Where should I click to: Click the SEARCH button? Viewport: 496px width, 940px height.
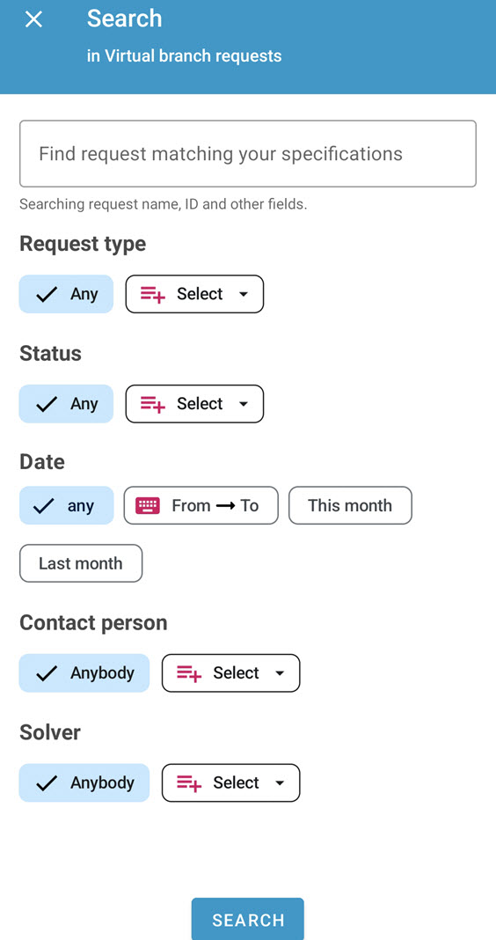[248, 919]
